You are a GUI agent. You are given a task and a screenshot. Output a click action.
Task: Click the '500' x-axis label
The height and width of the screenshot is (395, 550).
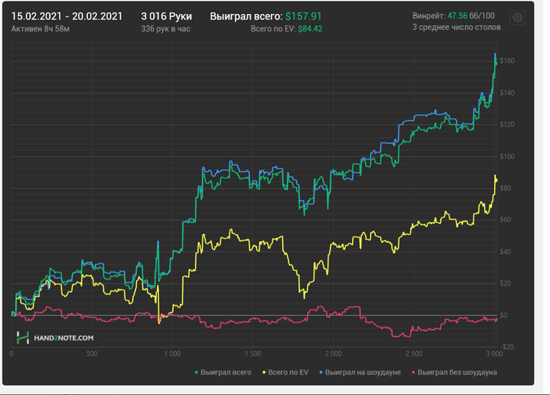pos(92,354)
